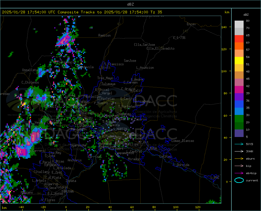
Task: Click the 'S_MARTIN' city label
Action: [120, 129]
